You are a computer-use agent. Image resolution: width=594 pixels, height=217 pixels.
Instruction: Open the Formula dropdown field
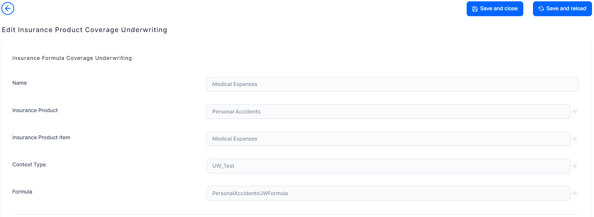[388, 193]
